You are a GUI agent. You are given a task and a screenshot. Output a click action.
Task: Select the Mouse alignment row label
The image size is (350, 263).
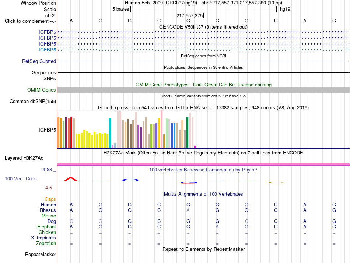[x=49, y=216]
